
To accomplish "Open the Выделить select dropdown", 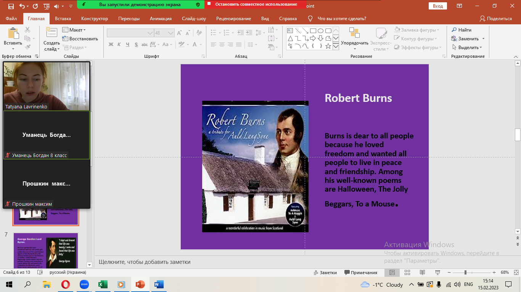I will 467,47.
